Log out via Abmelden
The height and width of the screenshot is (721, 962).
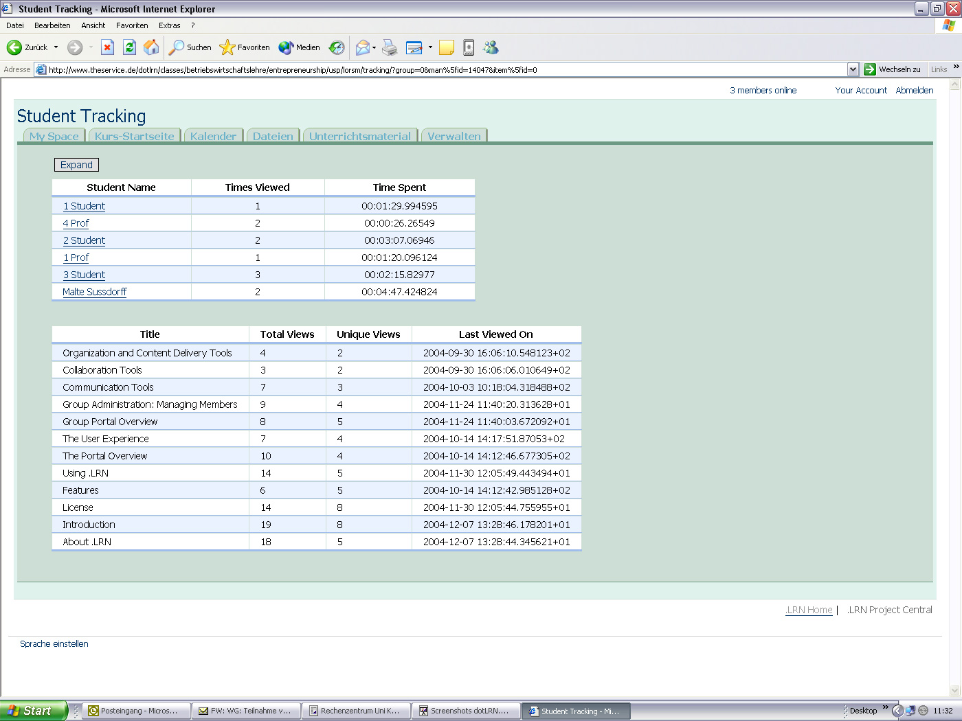(x=915, y=90)
